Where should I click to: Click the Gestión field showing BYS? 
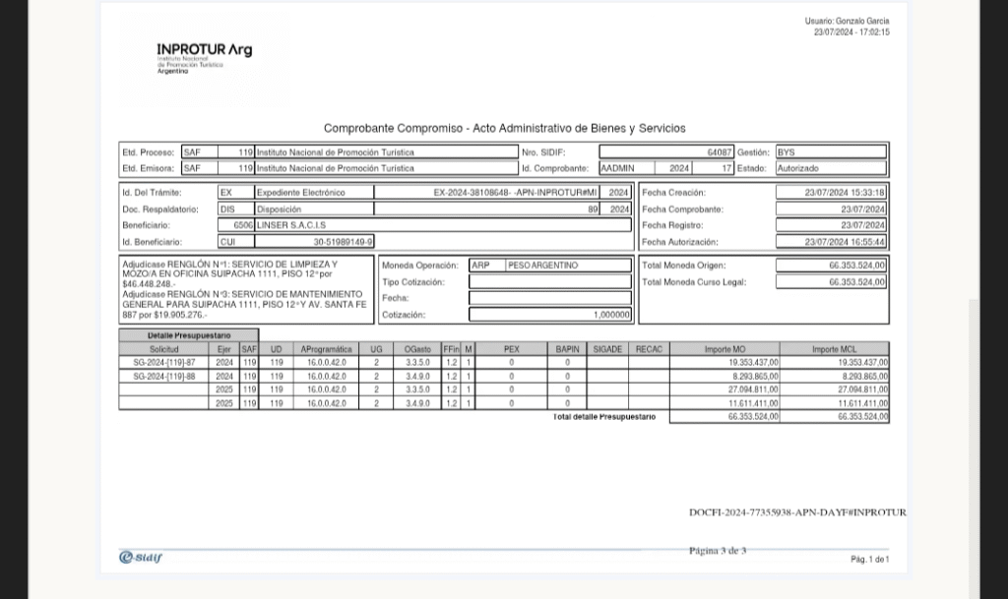pos(830,152)
